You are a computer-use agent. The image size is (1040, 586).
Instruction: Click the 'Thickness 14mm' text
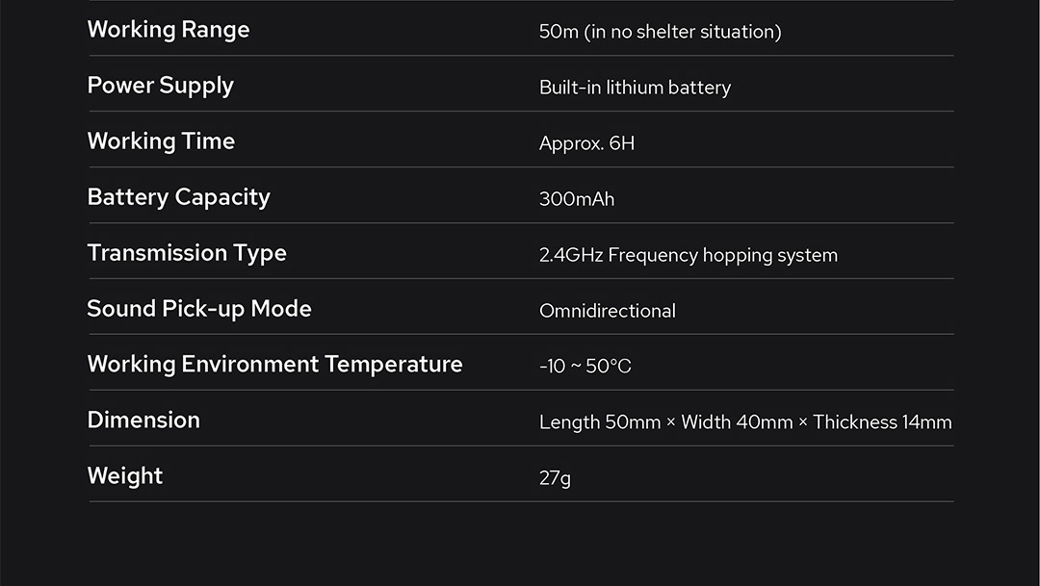click(x=882, y=422)
